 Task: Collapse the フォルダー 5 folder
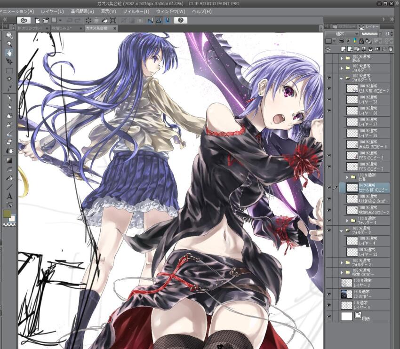tap(341, 79)
